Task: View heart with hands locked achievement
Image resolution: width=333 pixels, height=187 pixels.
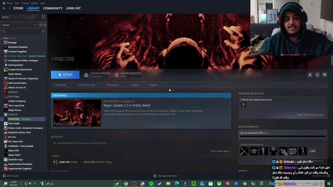Action: click(x=273, y=151)
